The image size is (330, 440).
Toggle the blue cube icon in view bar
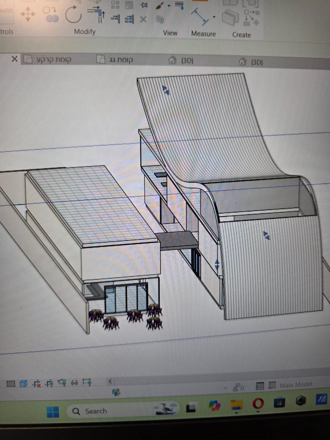point(24,383)
